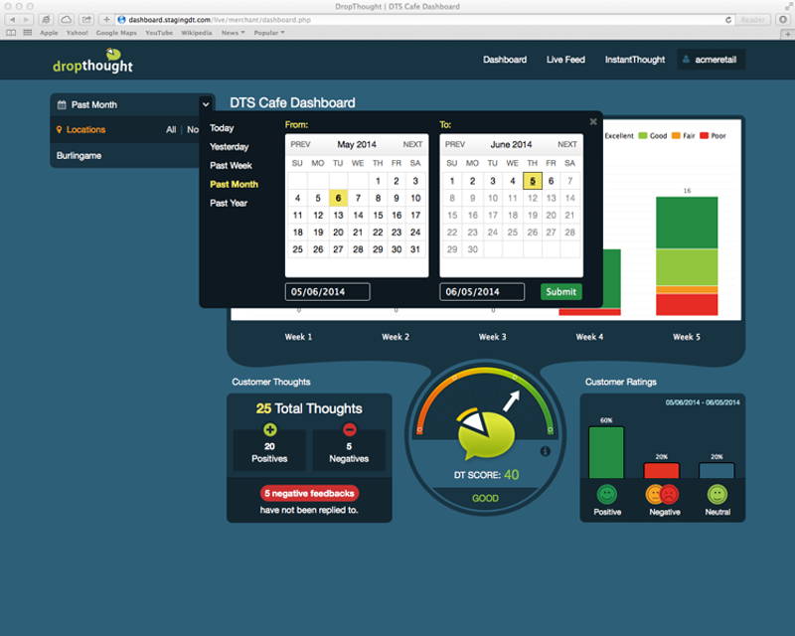Pick May 31 in the From calendar
Viewport: 795px width, 636px height.
[x=415, y=249]
